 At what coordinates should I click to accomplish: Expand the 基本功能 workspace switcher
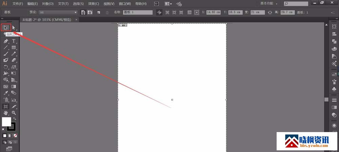(269, 4)
